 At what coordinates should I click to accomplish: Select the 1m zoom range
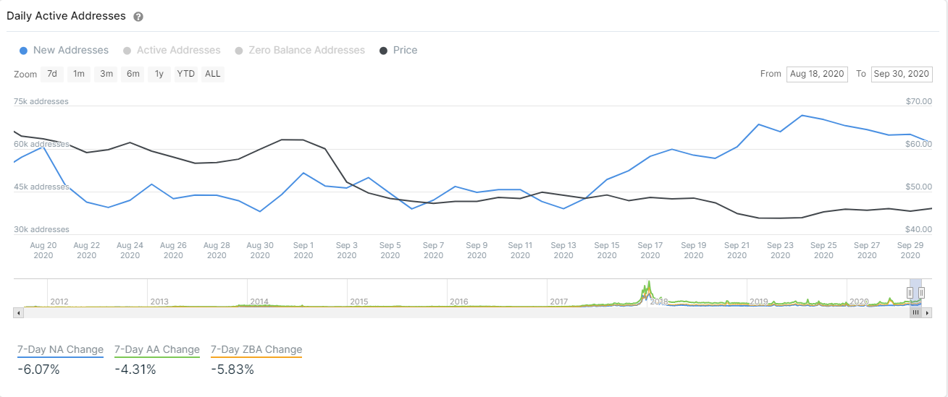click(x=79, y=74)
